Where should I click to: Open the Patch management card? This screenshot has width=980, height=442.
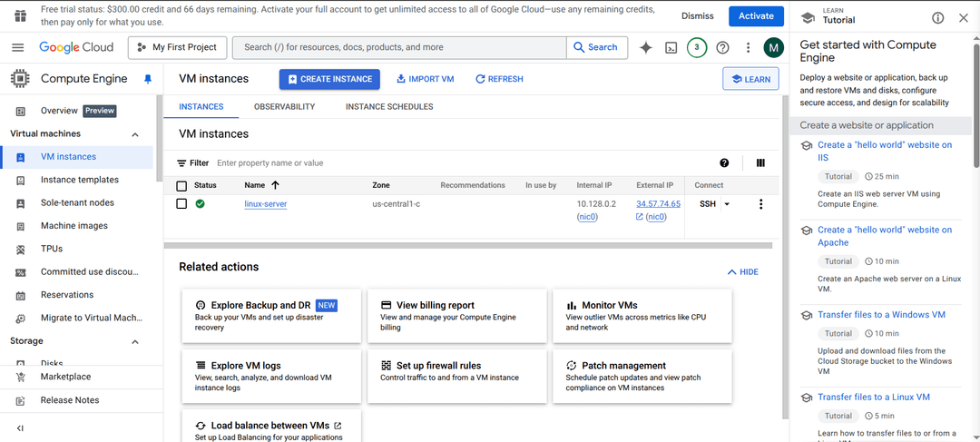coord(642,376)
